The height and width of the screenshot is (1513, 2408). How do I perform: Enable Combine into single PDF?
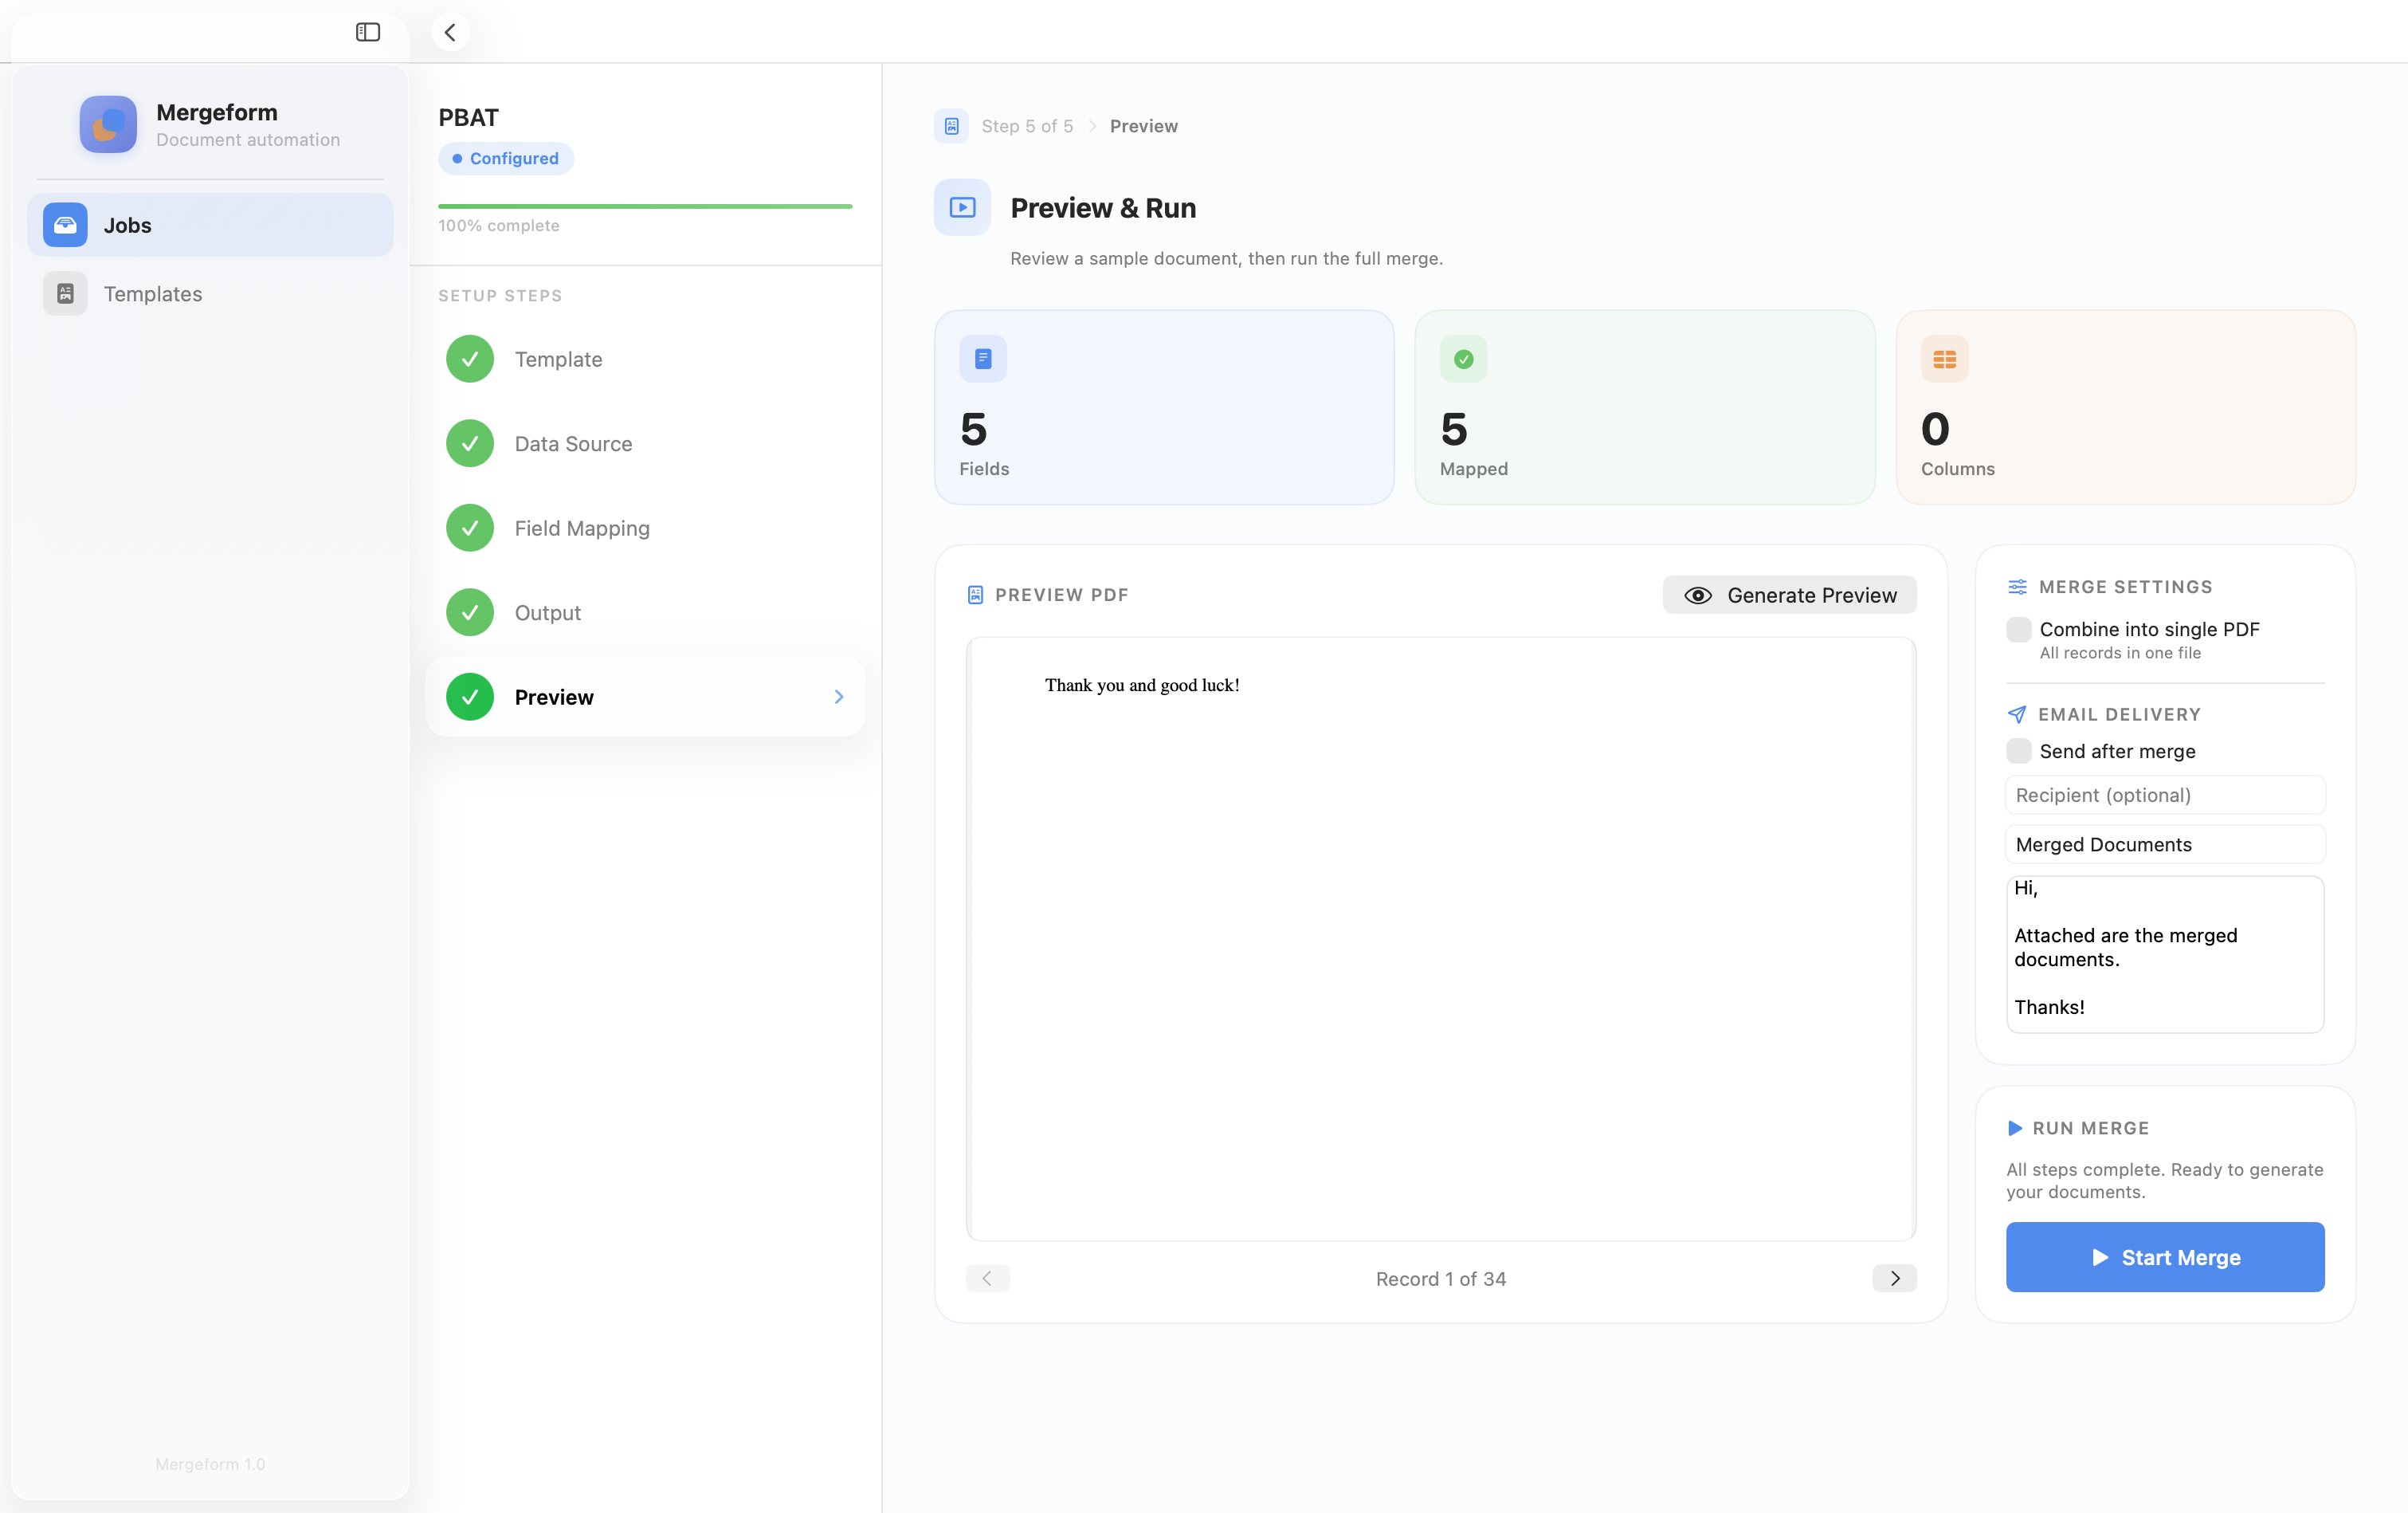point(2019,630)
